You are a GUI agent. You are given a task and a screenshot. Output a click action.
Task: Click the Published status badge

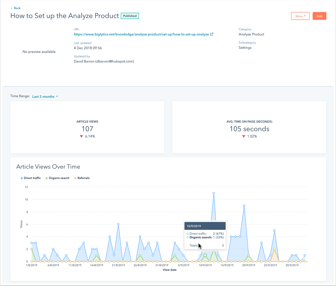[x=129, y=16]
